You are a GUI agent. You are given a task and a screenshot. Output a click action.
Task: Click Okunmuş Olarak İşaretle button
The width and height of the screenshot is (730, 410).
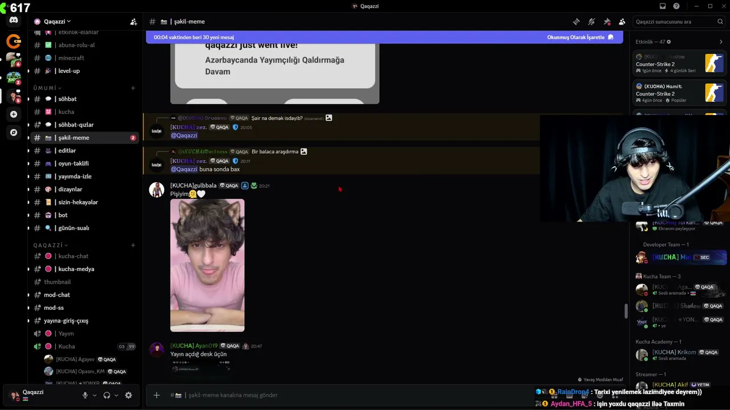click(581, 37)
